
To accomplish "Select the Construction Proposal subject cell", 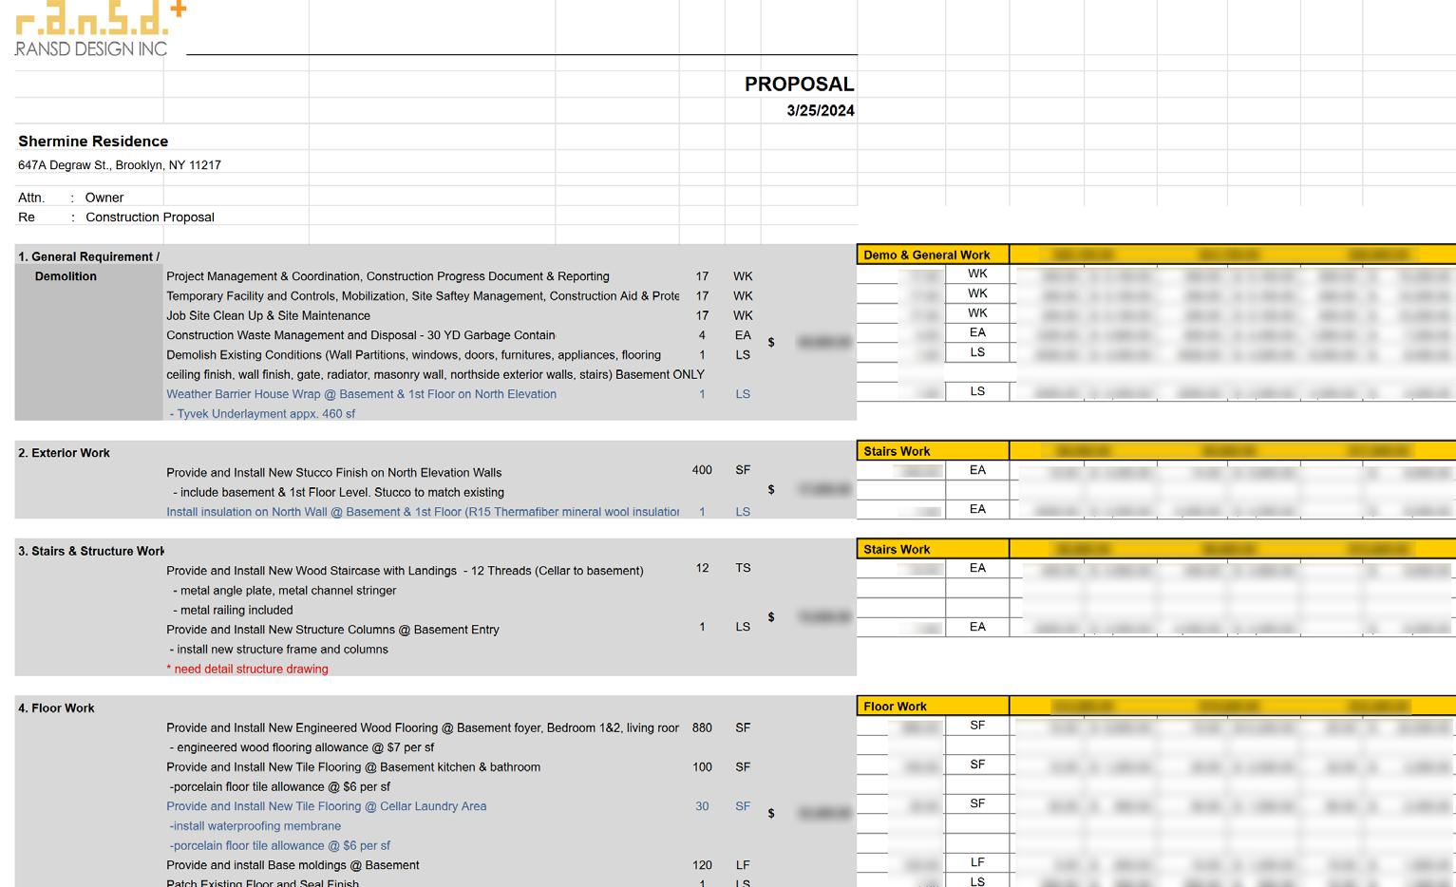I will pyautogui.click(x=150, y=217).
